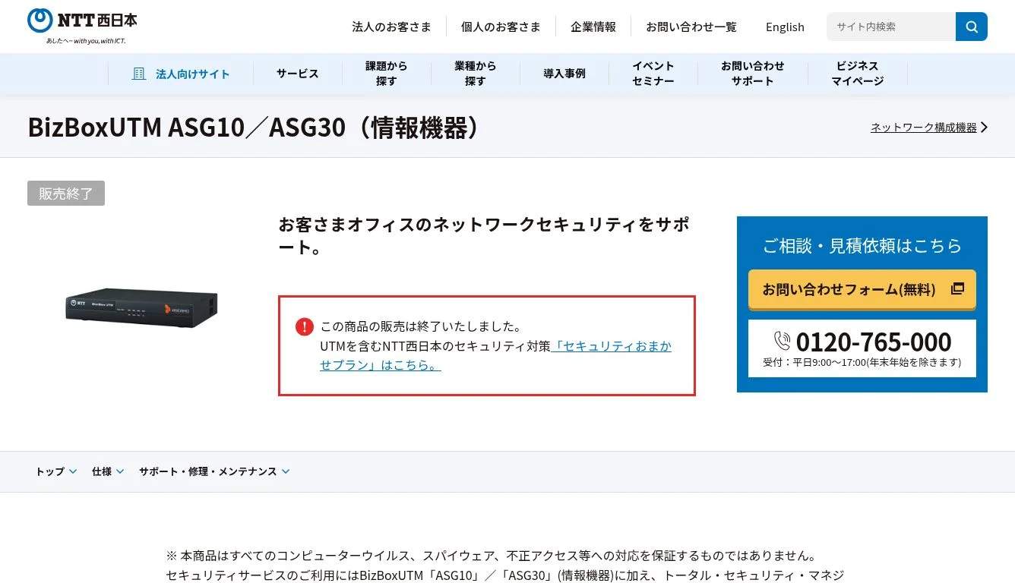Screen dimensions: 1015x583
Task: Click ご相談・見積依頼はこちら heading
Action: pos(862,245)
